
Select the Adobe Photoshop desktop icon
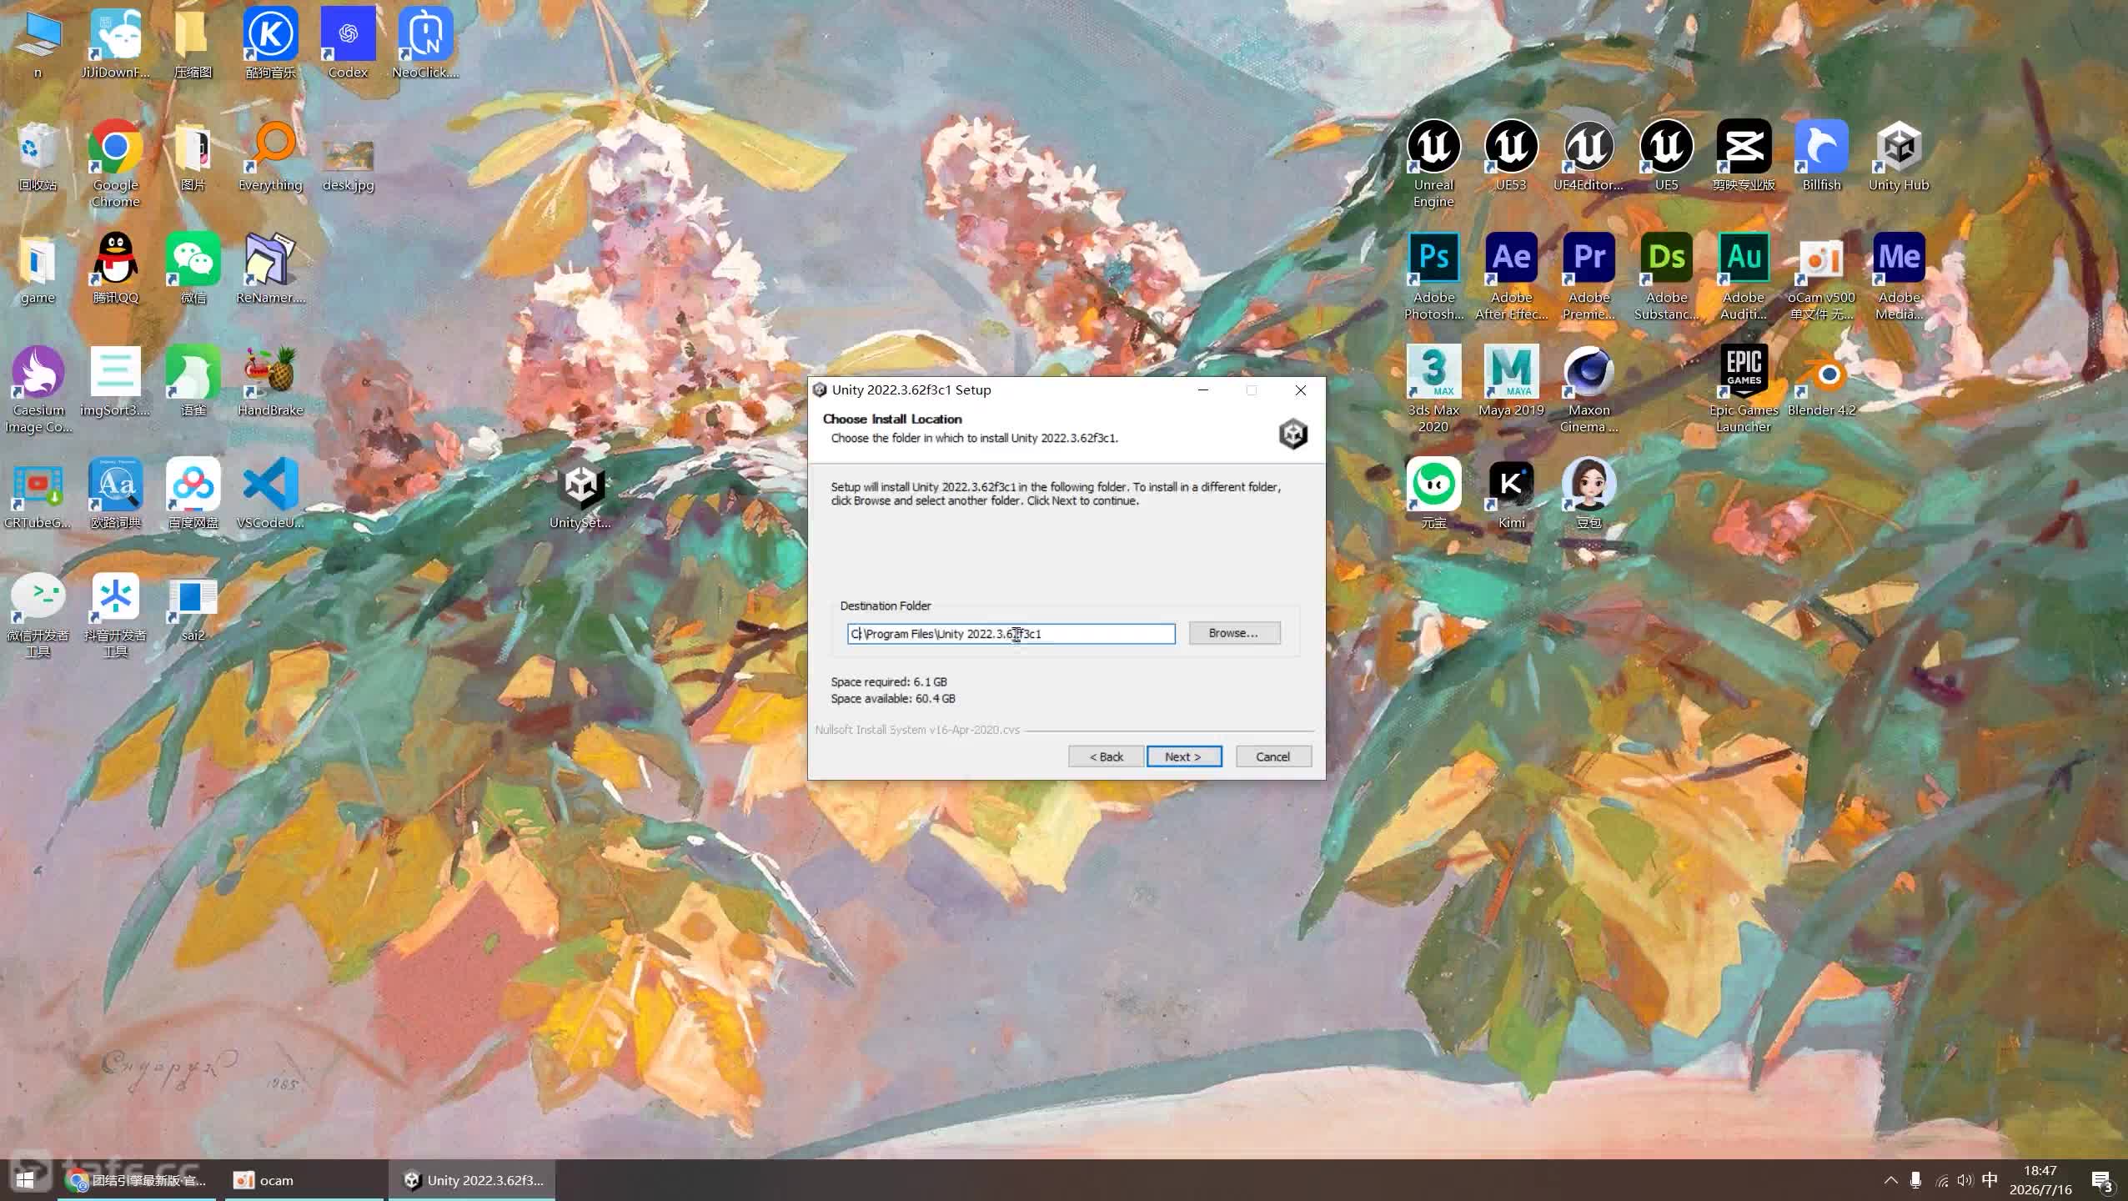[1433, 277]
